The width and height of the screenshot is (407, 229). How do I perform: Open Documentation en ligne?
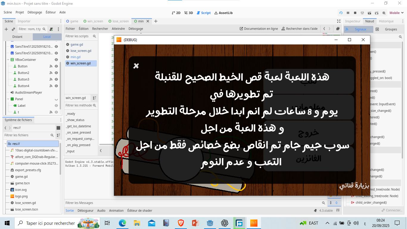(259, 29)
